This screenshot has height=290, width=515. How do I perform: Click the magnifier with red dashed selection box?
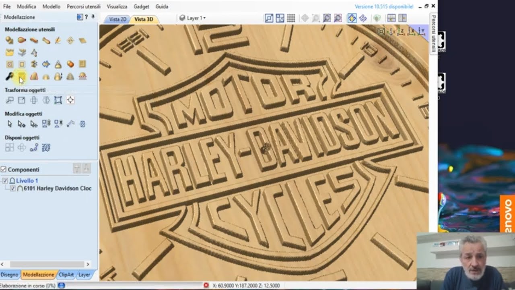click(x=338, y=18)
